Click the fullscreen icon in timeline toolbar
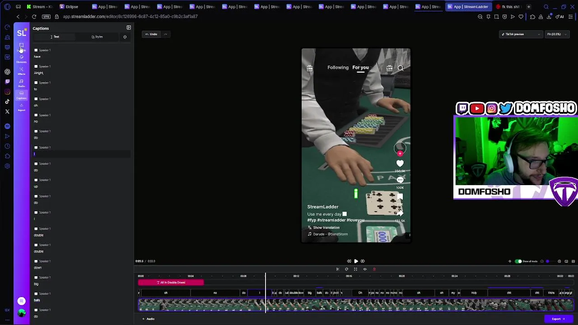The image size is (578, 325). tap(355, 269)
